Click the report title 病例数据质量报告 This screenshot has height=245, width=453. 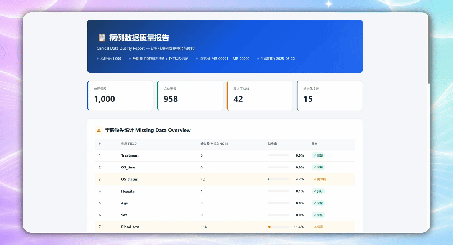(139, 38)
